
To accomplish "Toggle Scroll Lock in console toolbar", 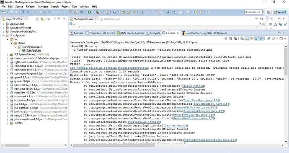I will 247,39.
